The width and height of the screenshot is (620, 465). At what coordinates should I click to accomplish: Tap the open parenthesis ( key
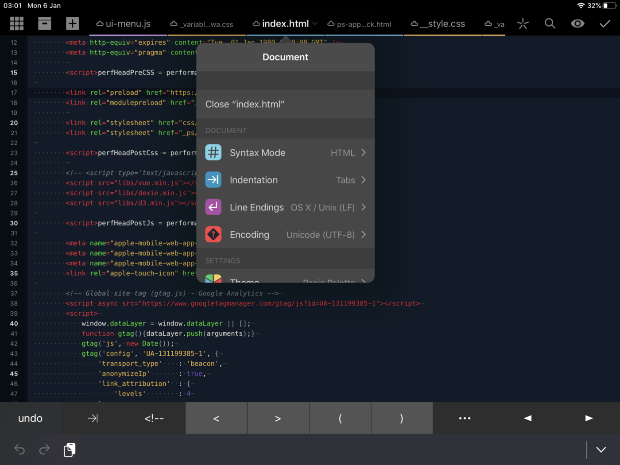(340, 418)
